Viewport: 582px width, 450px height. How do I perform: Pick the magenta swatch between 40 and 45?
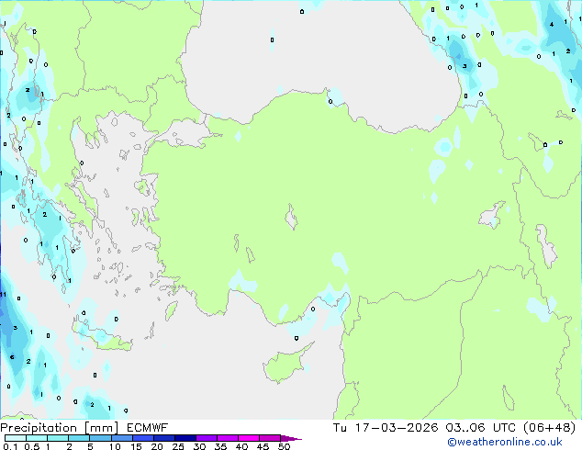(x=249, y=438)
